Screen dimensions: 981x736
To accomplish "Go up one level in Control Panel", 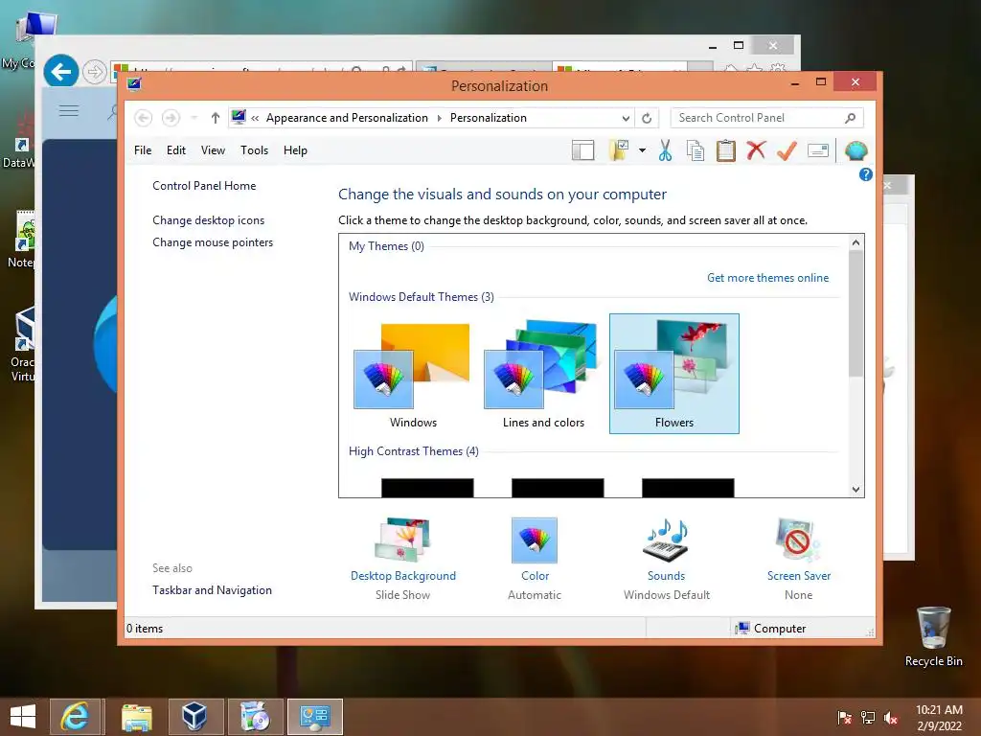I will click(x=216, y=118).
